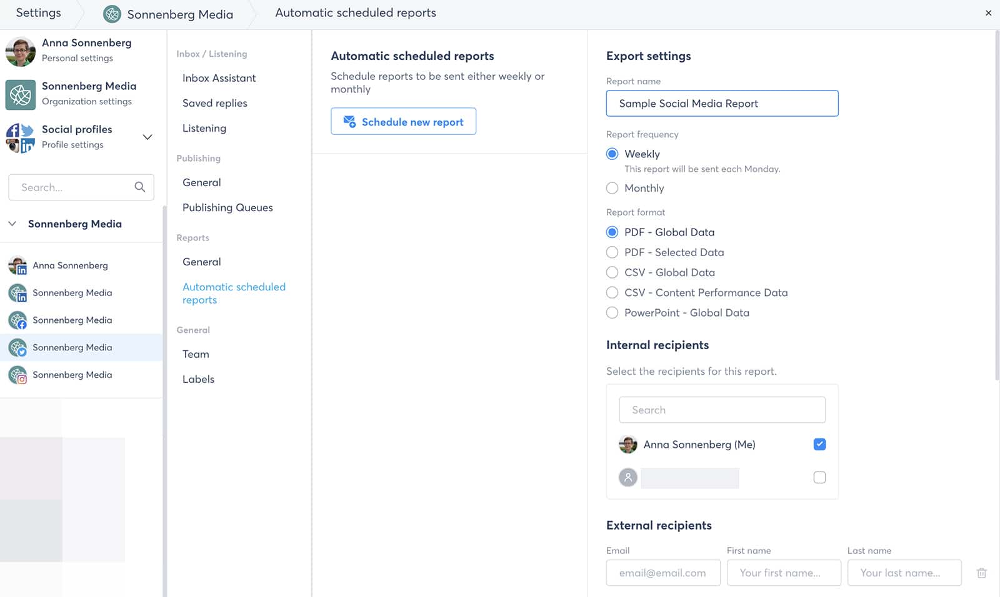Click the search magnifier icon in the sidebar
Screen dimensions: 1000x597
(140, 187)
